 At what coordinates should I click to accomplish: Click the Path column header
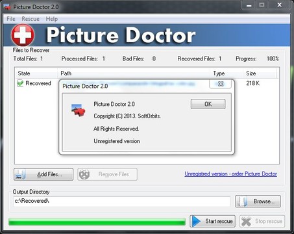134,73
